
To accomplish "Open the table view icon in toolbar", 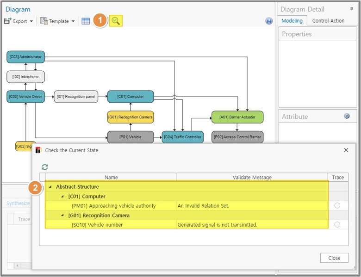I will (x=86, y=21).
